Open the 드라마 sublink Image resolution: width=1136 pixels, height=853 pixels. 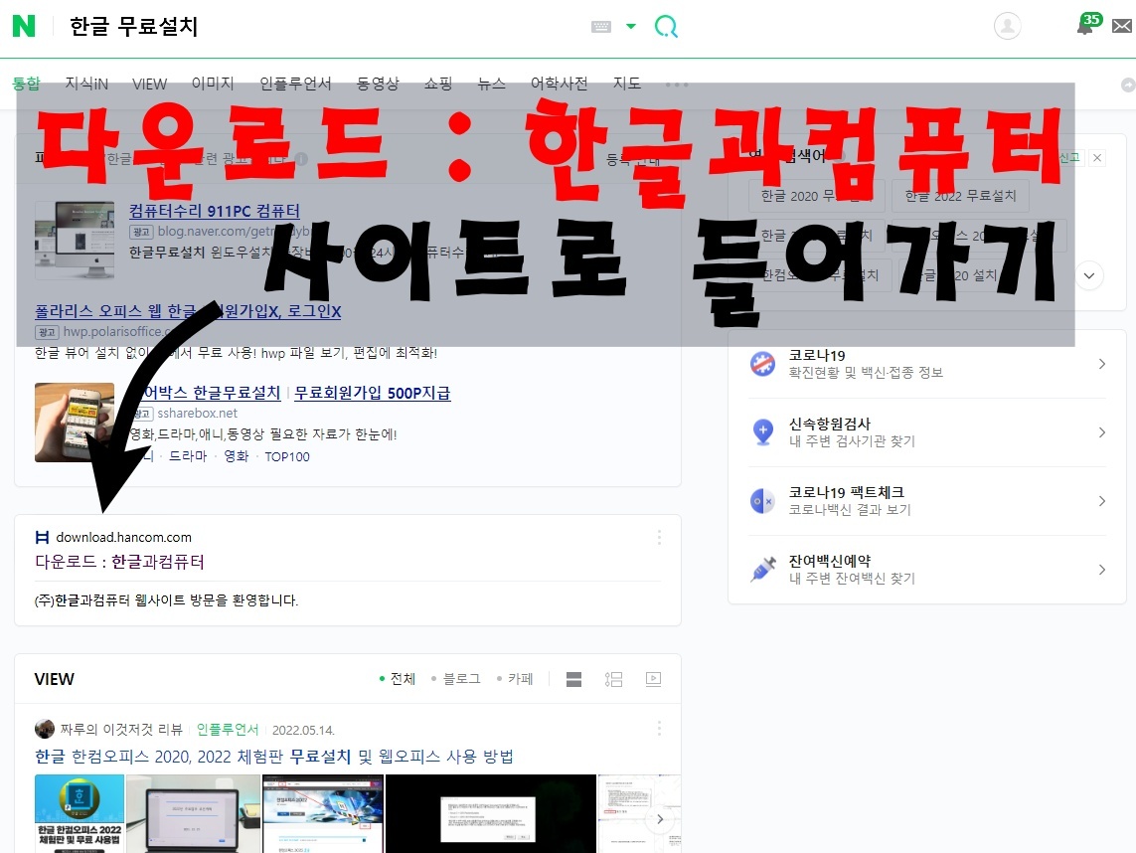[x=188, y=456]
